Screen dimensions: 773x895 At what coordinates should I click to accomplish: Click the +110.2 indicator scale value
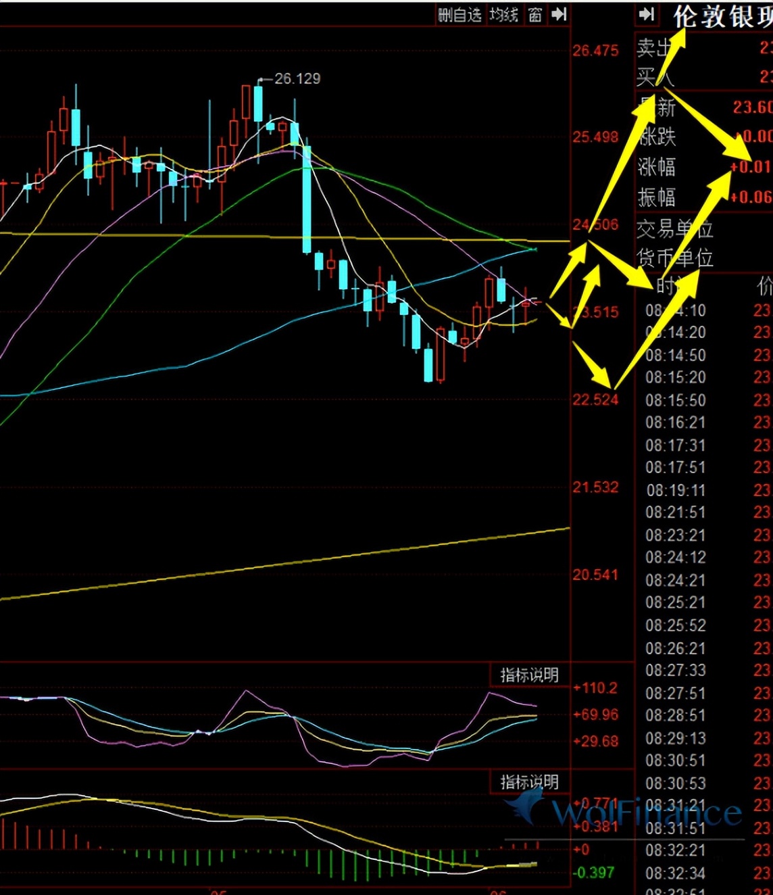595,688
